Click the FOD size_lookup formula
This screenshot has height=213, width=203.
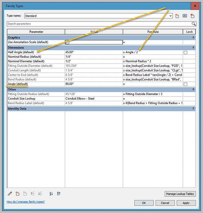point(153,66)
